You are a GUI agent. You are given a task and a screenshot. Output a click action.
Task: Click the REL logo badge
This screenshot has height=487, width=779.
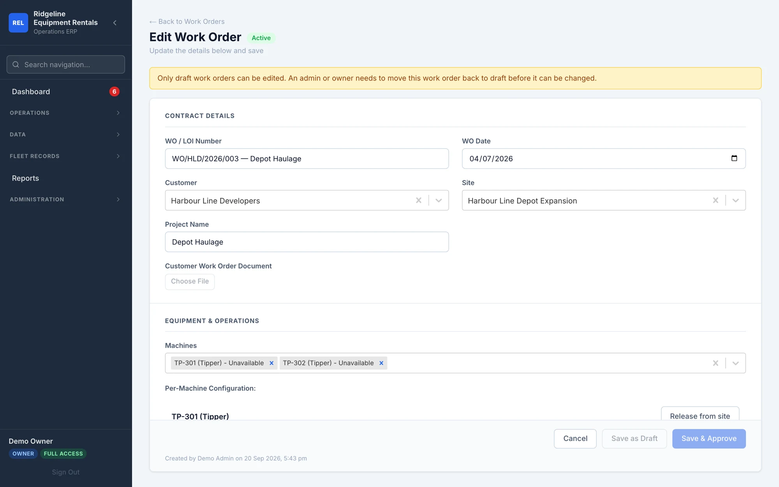[18, 23]
